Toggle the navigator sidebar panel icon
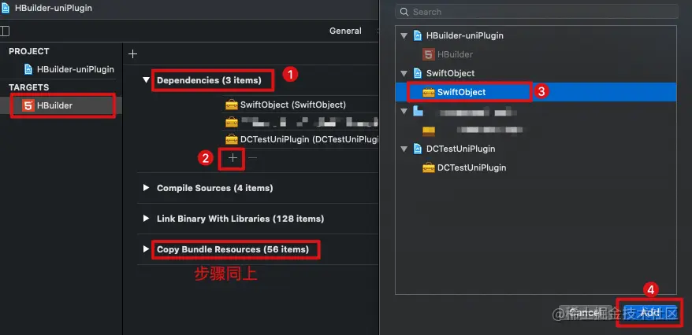Image resolution: width=692 pixels, height=335 pixels. click(x=5, y=31)
